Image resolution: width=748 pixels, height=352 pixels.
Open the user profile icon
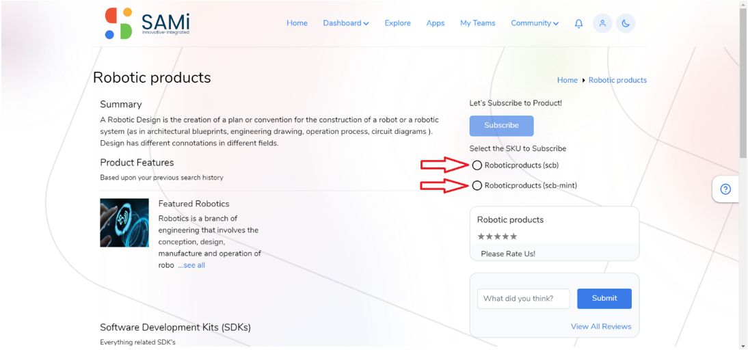pos(602,23)
